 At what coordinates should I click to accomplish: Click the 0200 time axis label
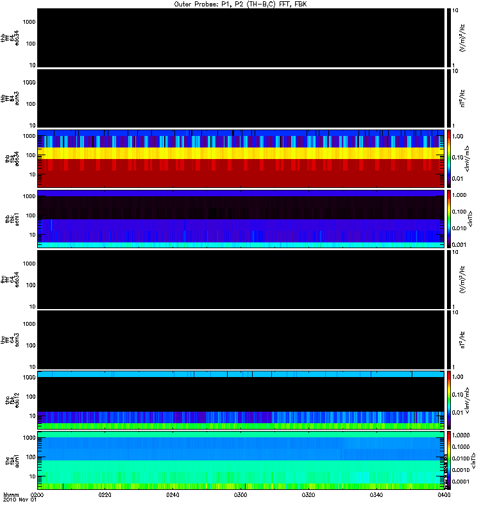click(37, 495)
